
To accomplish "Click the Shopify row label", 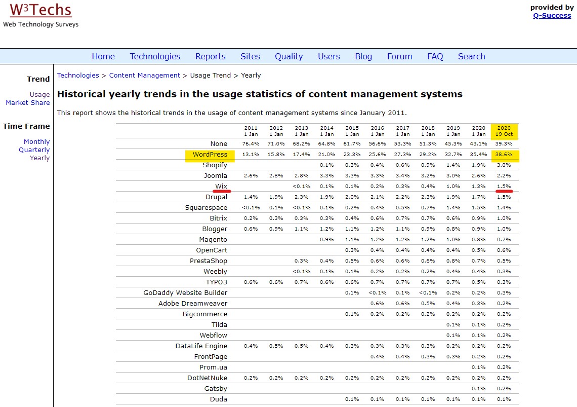I will coord(215,165).
